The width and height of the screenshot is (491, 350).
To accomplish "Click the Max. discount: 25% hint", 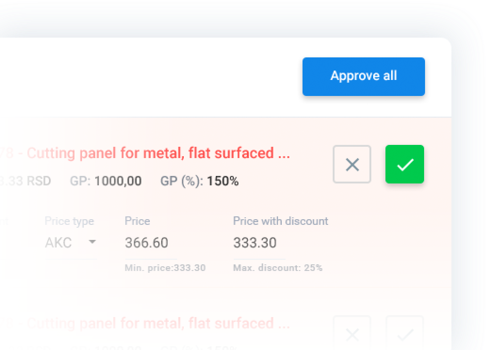I will 278,268.
